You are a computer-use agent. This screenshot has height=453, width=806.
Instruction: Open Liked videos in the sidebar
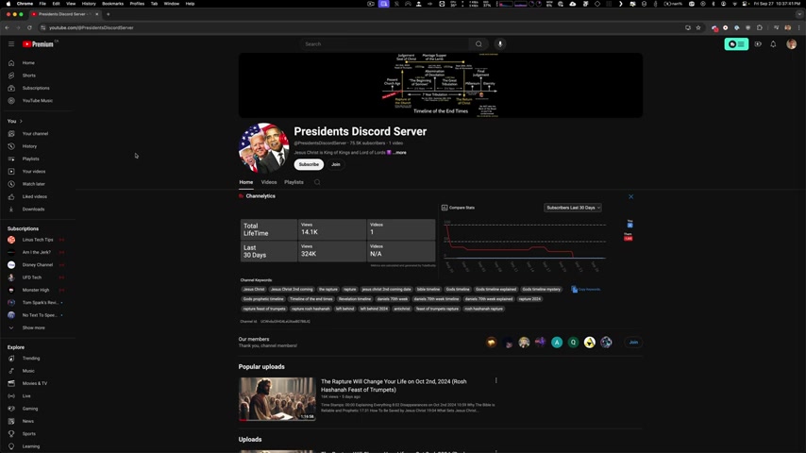click(34, 196)
